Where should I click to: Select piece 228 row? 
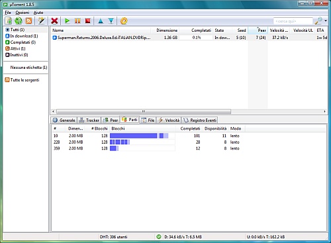189,142
